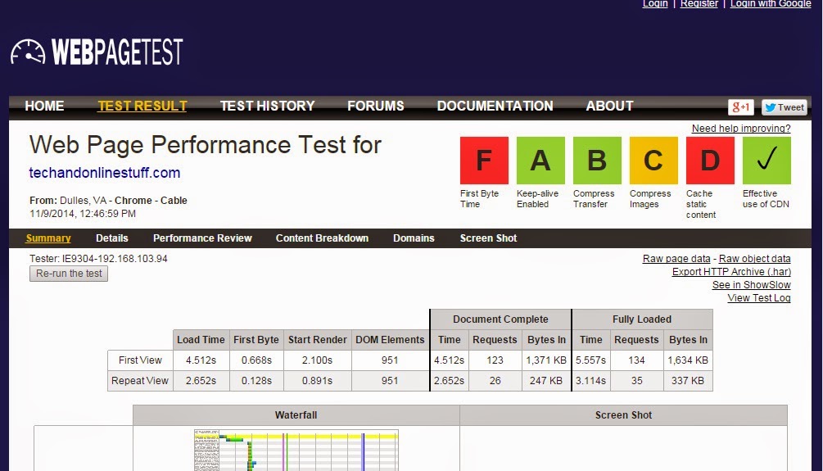
Task: Open the Raw object data link
Action: (x=755, y=258)
